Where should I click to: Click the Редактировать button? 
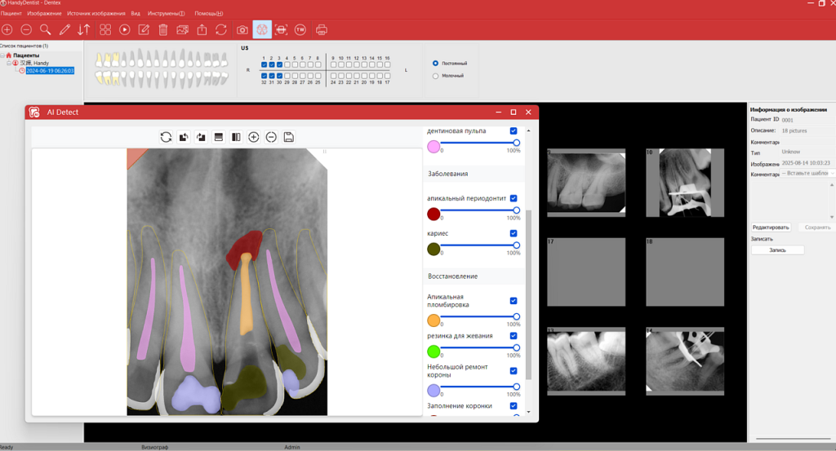[771, 228]
